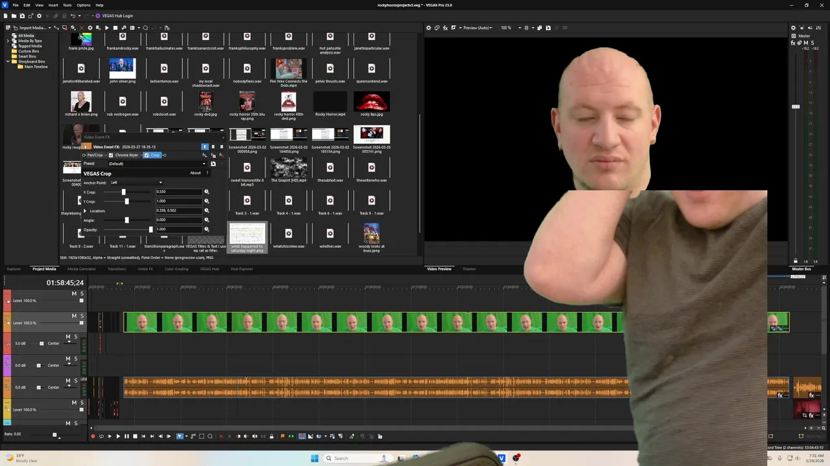This screenshot has width=830, height=466.
Task: Switch to the Video FX tab
Action: (x=145, y=269)
